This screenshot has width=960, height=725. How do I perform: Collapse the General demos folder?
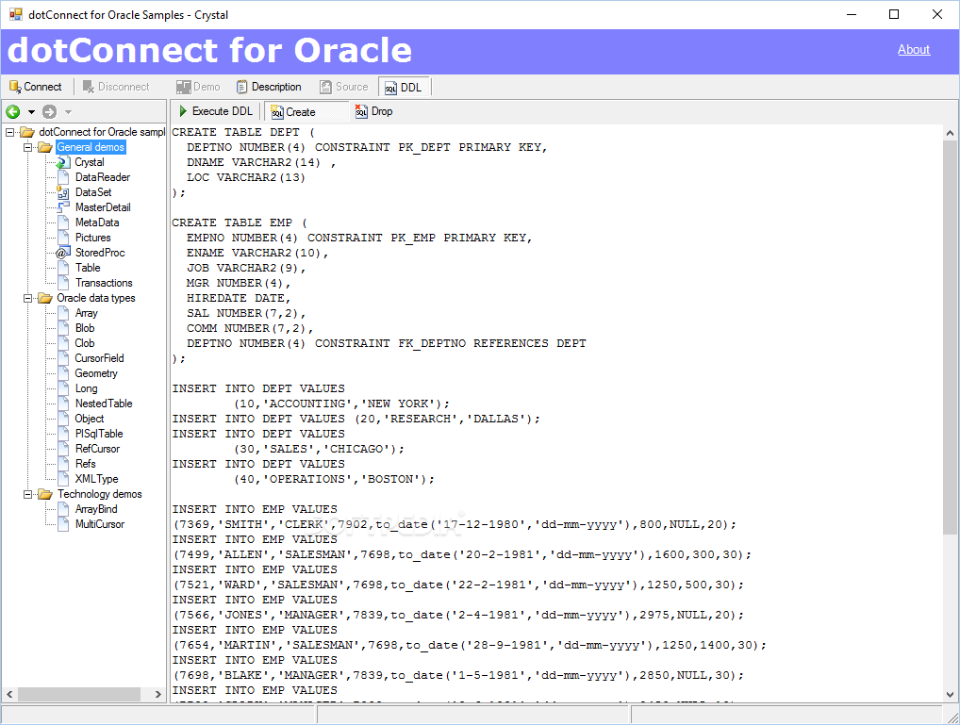pyautogui.click(x=27, y=147)
